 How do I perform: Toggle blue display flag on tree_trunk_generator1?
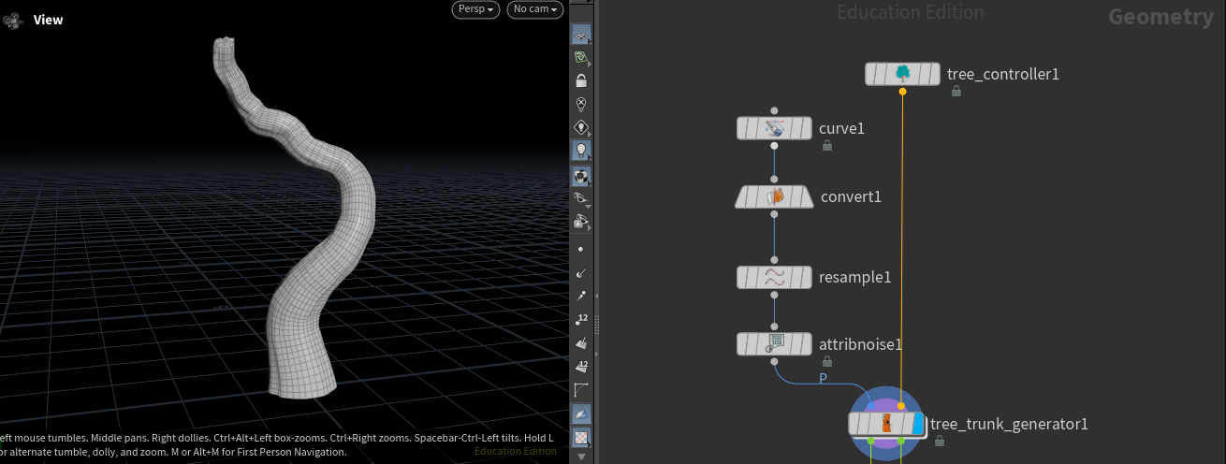coord(918,424)
